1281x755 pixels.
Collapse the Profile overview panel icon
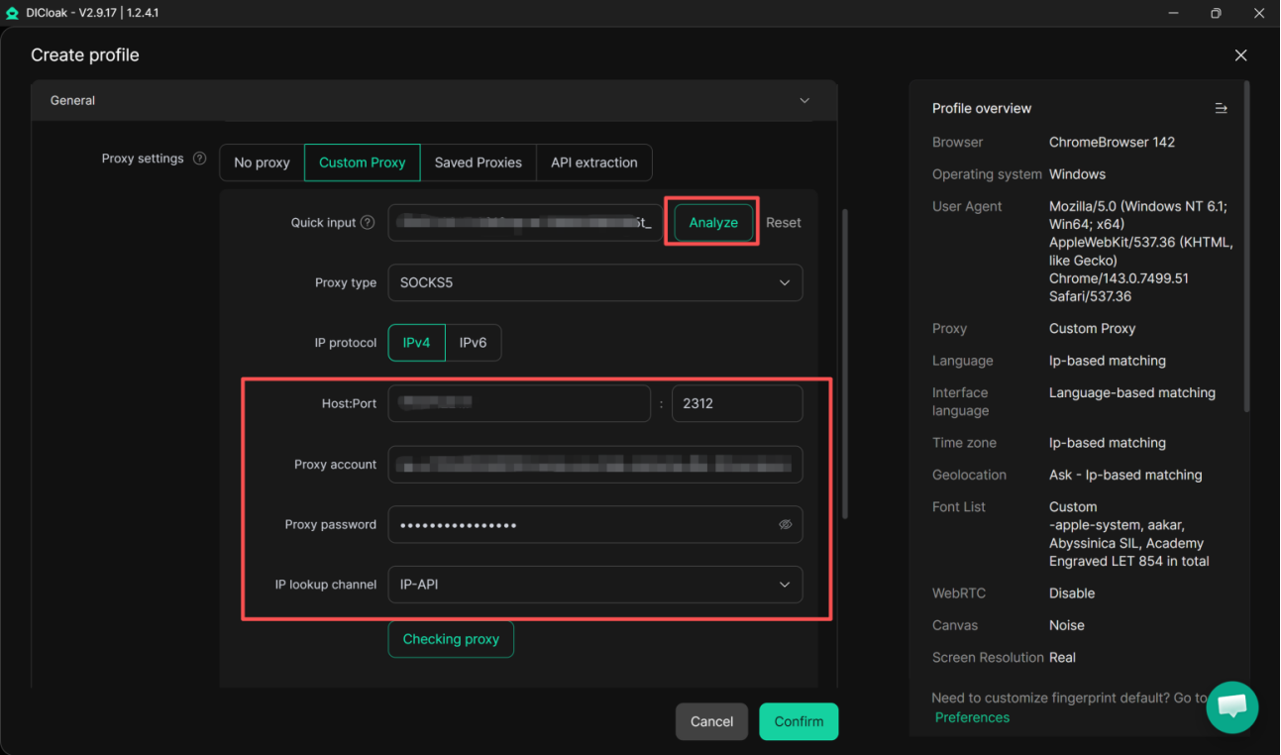click(1221, 108)
